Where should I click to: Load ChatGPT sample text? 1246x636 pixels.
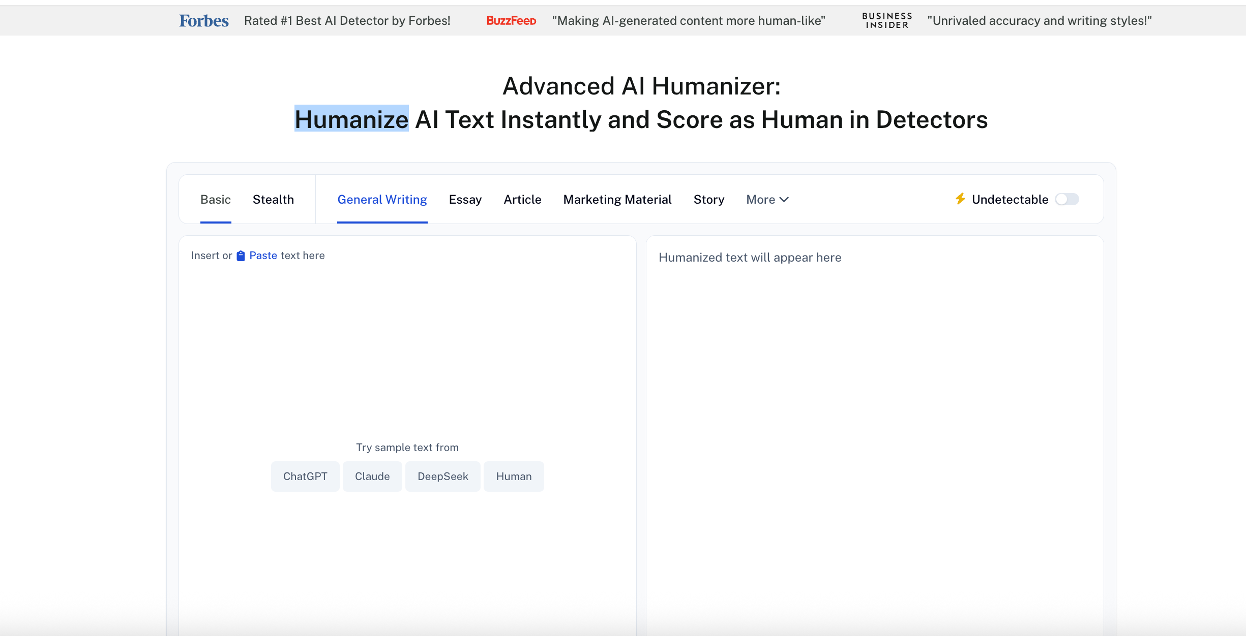[305, 476]
